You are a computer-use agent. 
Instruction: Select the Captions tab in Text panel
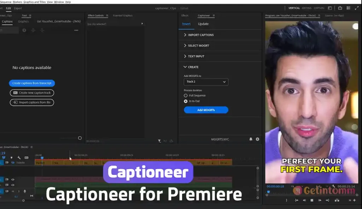pos(7,21)
